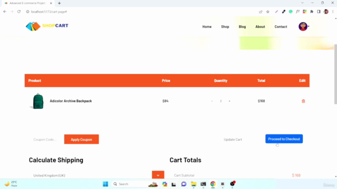This screenshot has width=337, height=189.
Task: Click the $84 price cell
Action: (x=165, y=101)
